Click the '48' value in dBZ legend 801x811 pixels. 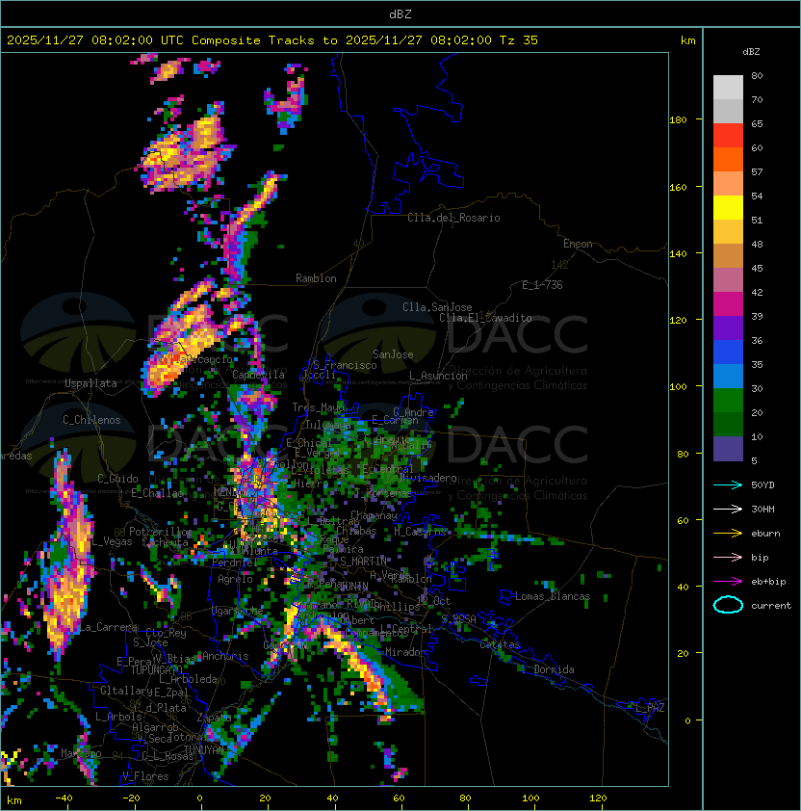(x=757, y=244)
